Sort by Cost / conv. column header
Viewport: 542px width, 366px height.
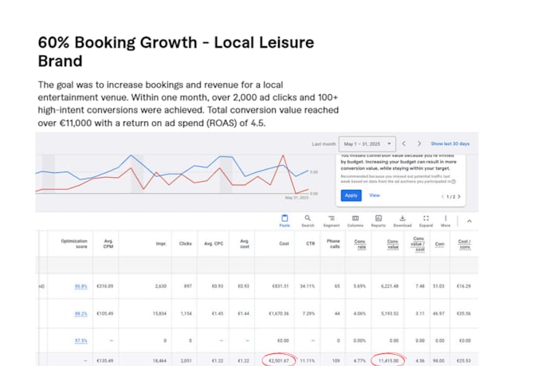coord(464,244)
